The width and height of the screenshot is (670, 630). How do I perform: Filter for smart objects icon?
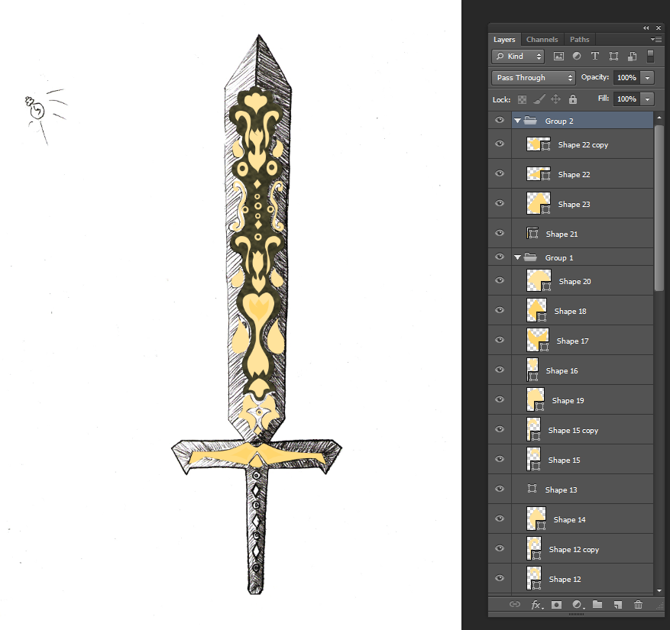pos(633,57)
